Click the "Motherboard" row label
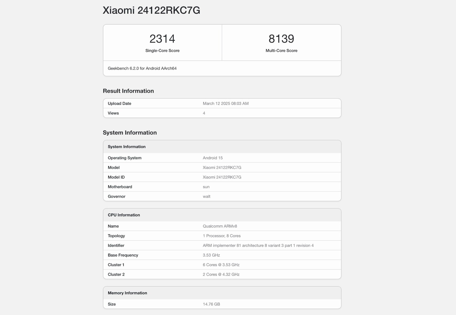 (x=120, y=187)
